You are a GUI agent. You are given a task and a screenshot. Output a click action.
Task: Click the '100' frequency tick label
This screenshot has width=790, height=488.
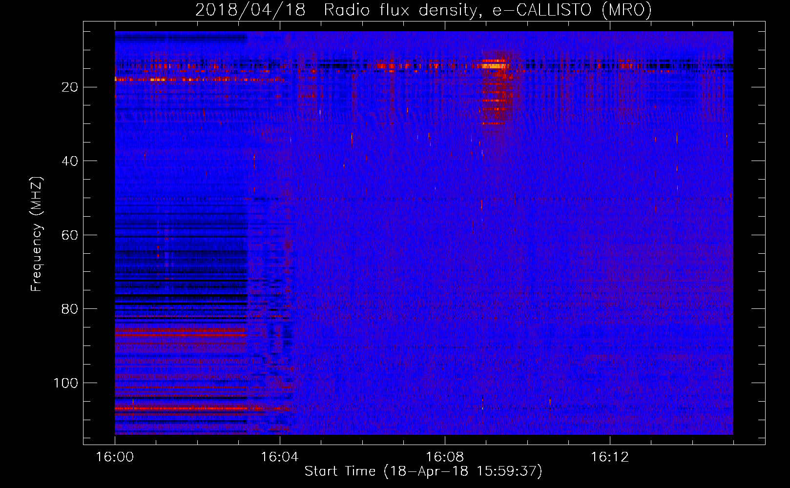pyautogui.click(x=66, y=383)
